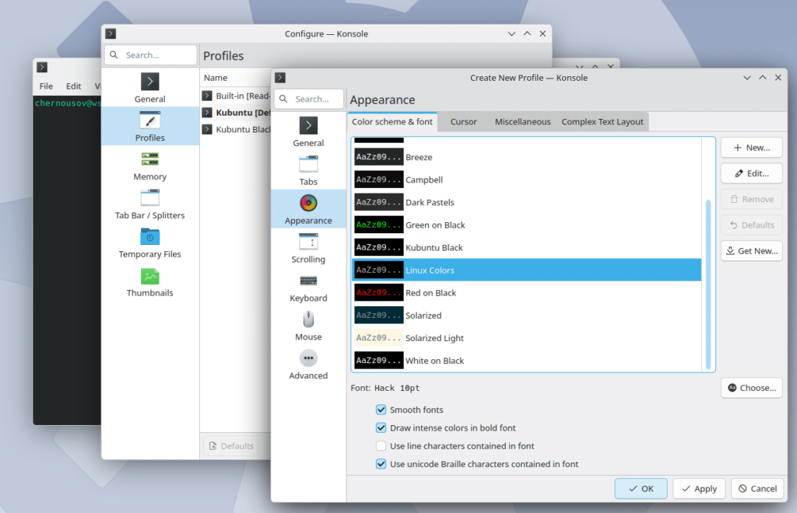Enable Use line characters contained in font

381,446
